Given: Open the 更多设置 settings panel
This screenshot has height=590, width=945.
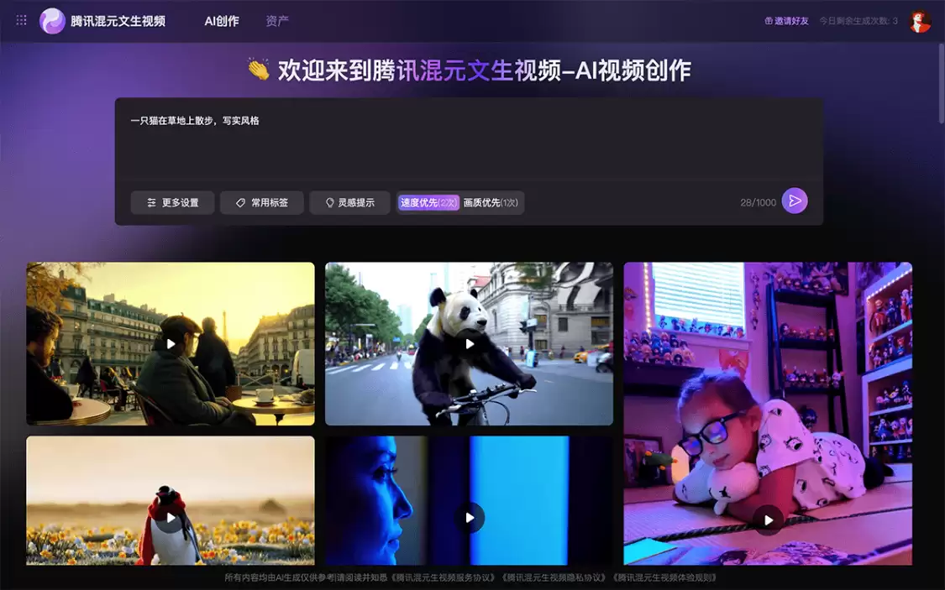Looking at the screenshot, I should pos(172,202).
